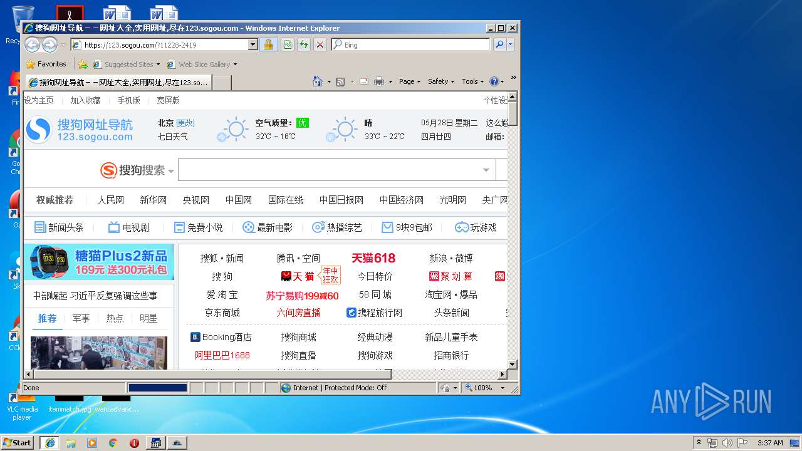Click the 更改 city change link

tap(185, 123)
